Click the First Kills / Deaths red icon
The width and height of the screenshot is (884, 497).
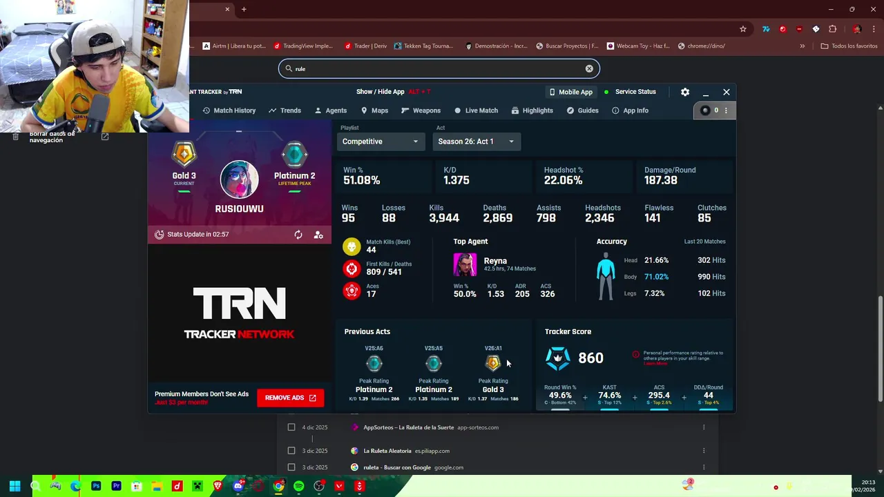(x=352, y=269)
